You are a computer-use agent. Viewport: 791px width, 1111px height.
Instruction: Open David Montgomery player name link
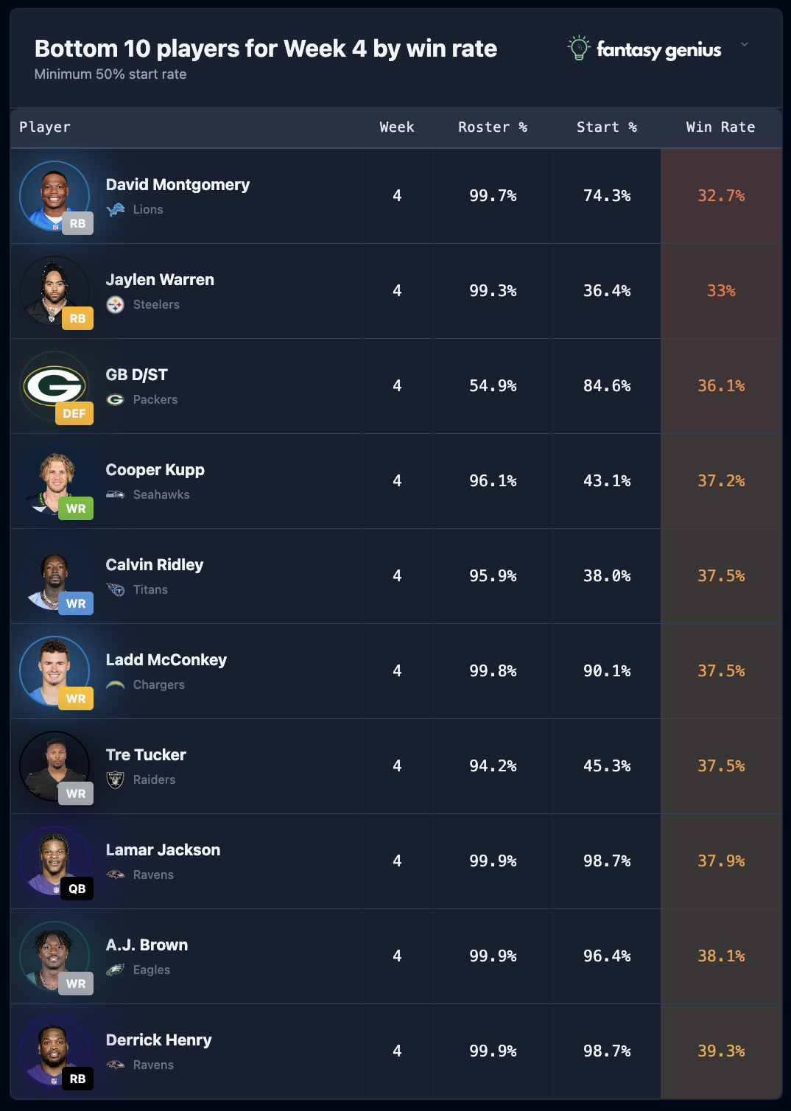pyautogui.click(x=177, y=185)
